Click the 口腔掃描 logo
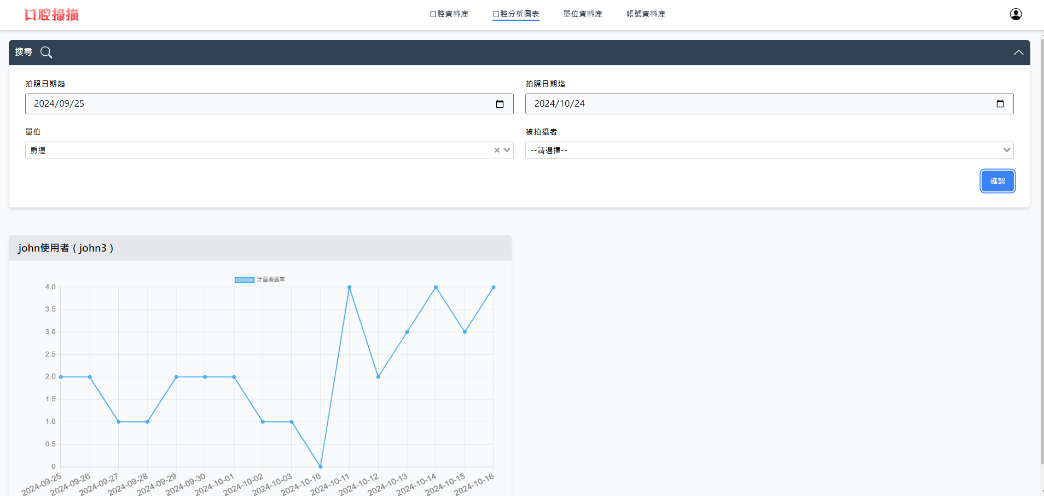Viewport: 1044px width, 496px height. [52, 15]
